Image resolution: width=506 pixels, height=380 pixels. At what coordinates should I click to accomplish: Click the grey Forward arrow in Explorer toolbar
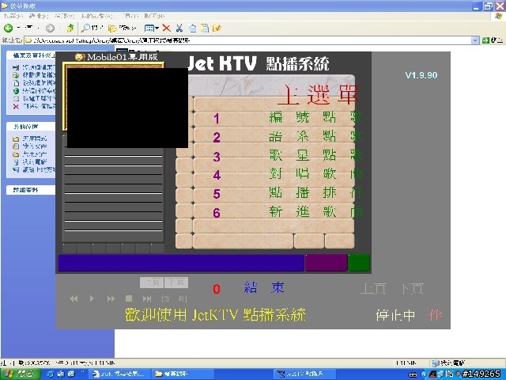coord(50,28)
